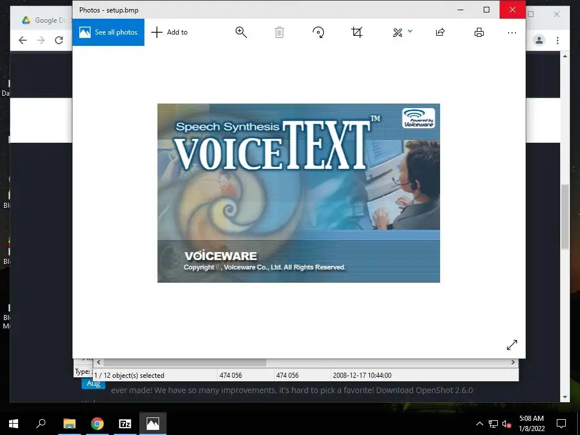Go back in Chrome browser
The height and width of the screenshot is (435, 580).
click(23, 40)
